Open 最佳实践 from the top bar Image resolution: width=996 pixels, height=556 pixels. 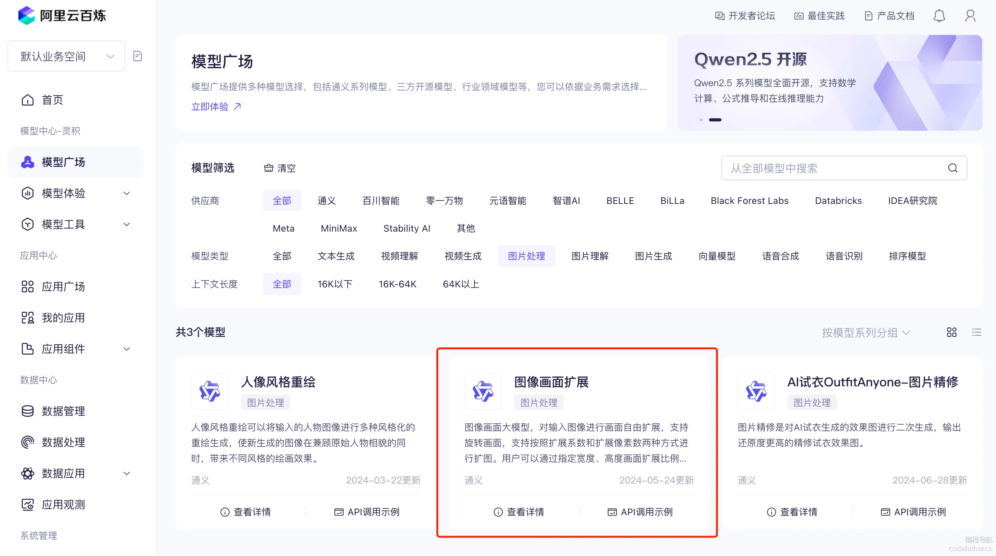819,16
